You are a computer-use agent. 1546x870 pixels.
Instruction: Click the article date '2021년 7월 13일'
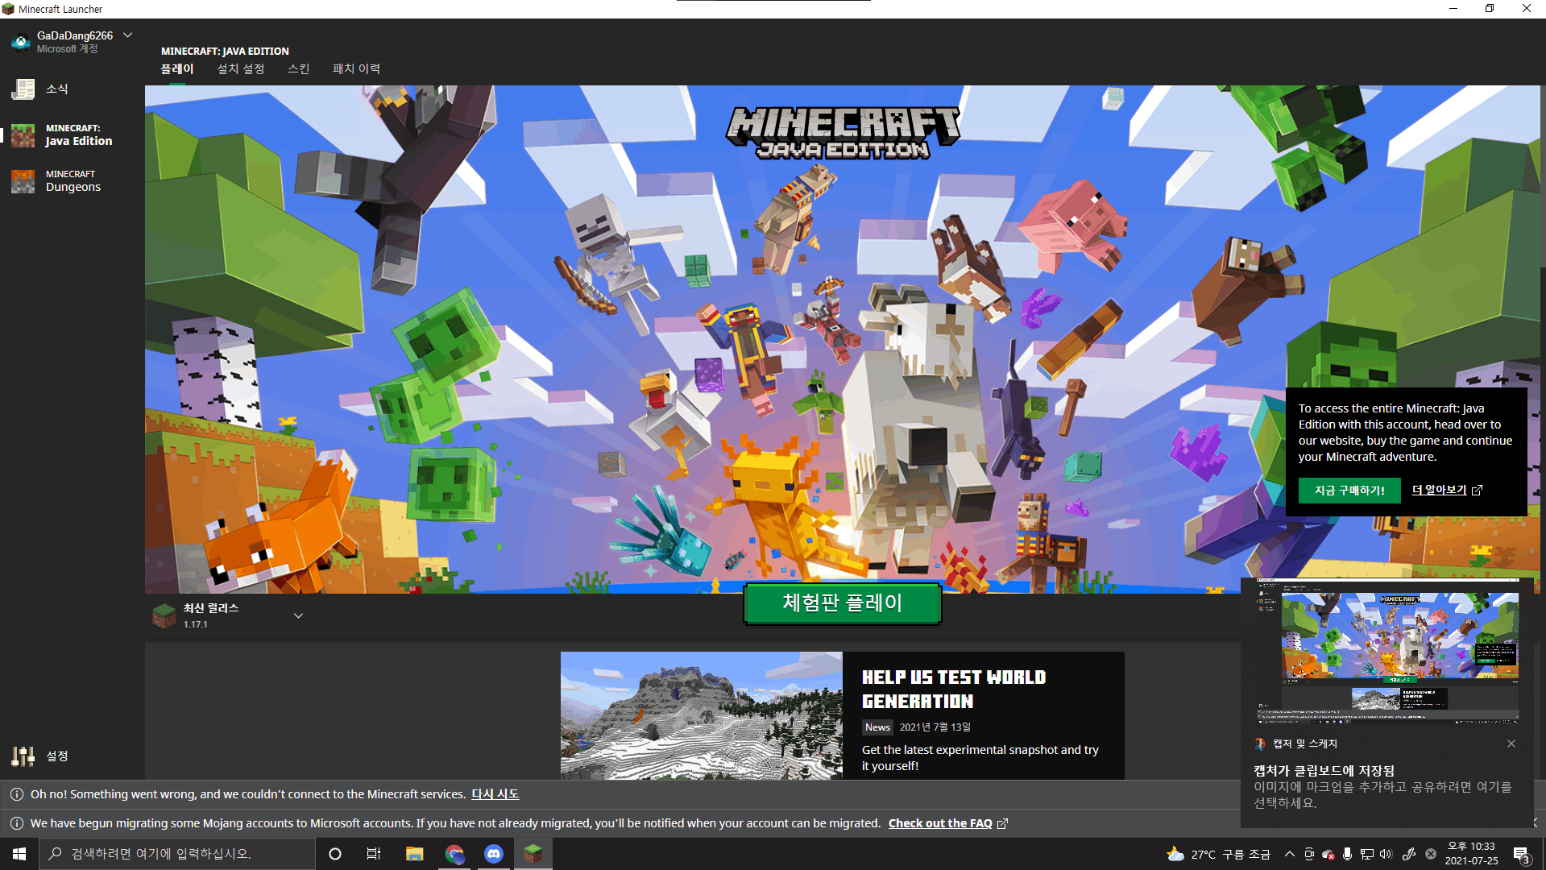coord(935,727)
